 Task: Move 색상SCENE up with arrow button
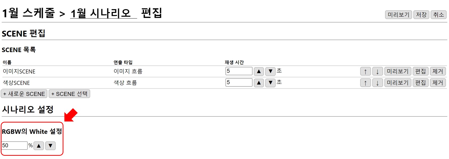click(x=365, y=83)
